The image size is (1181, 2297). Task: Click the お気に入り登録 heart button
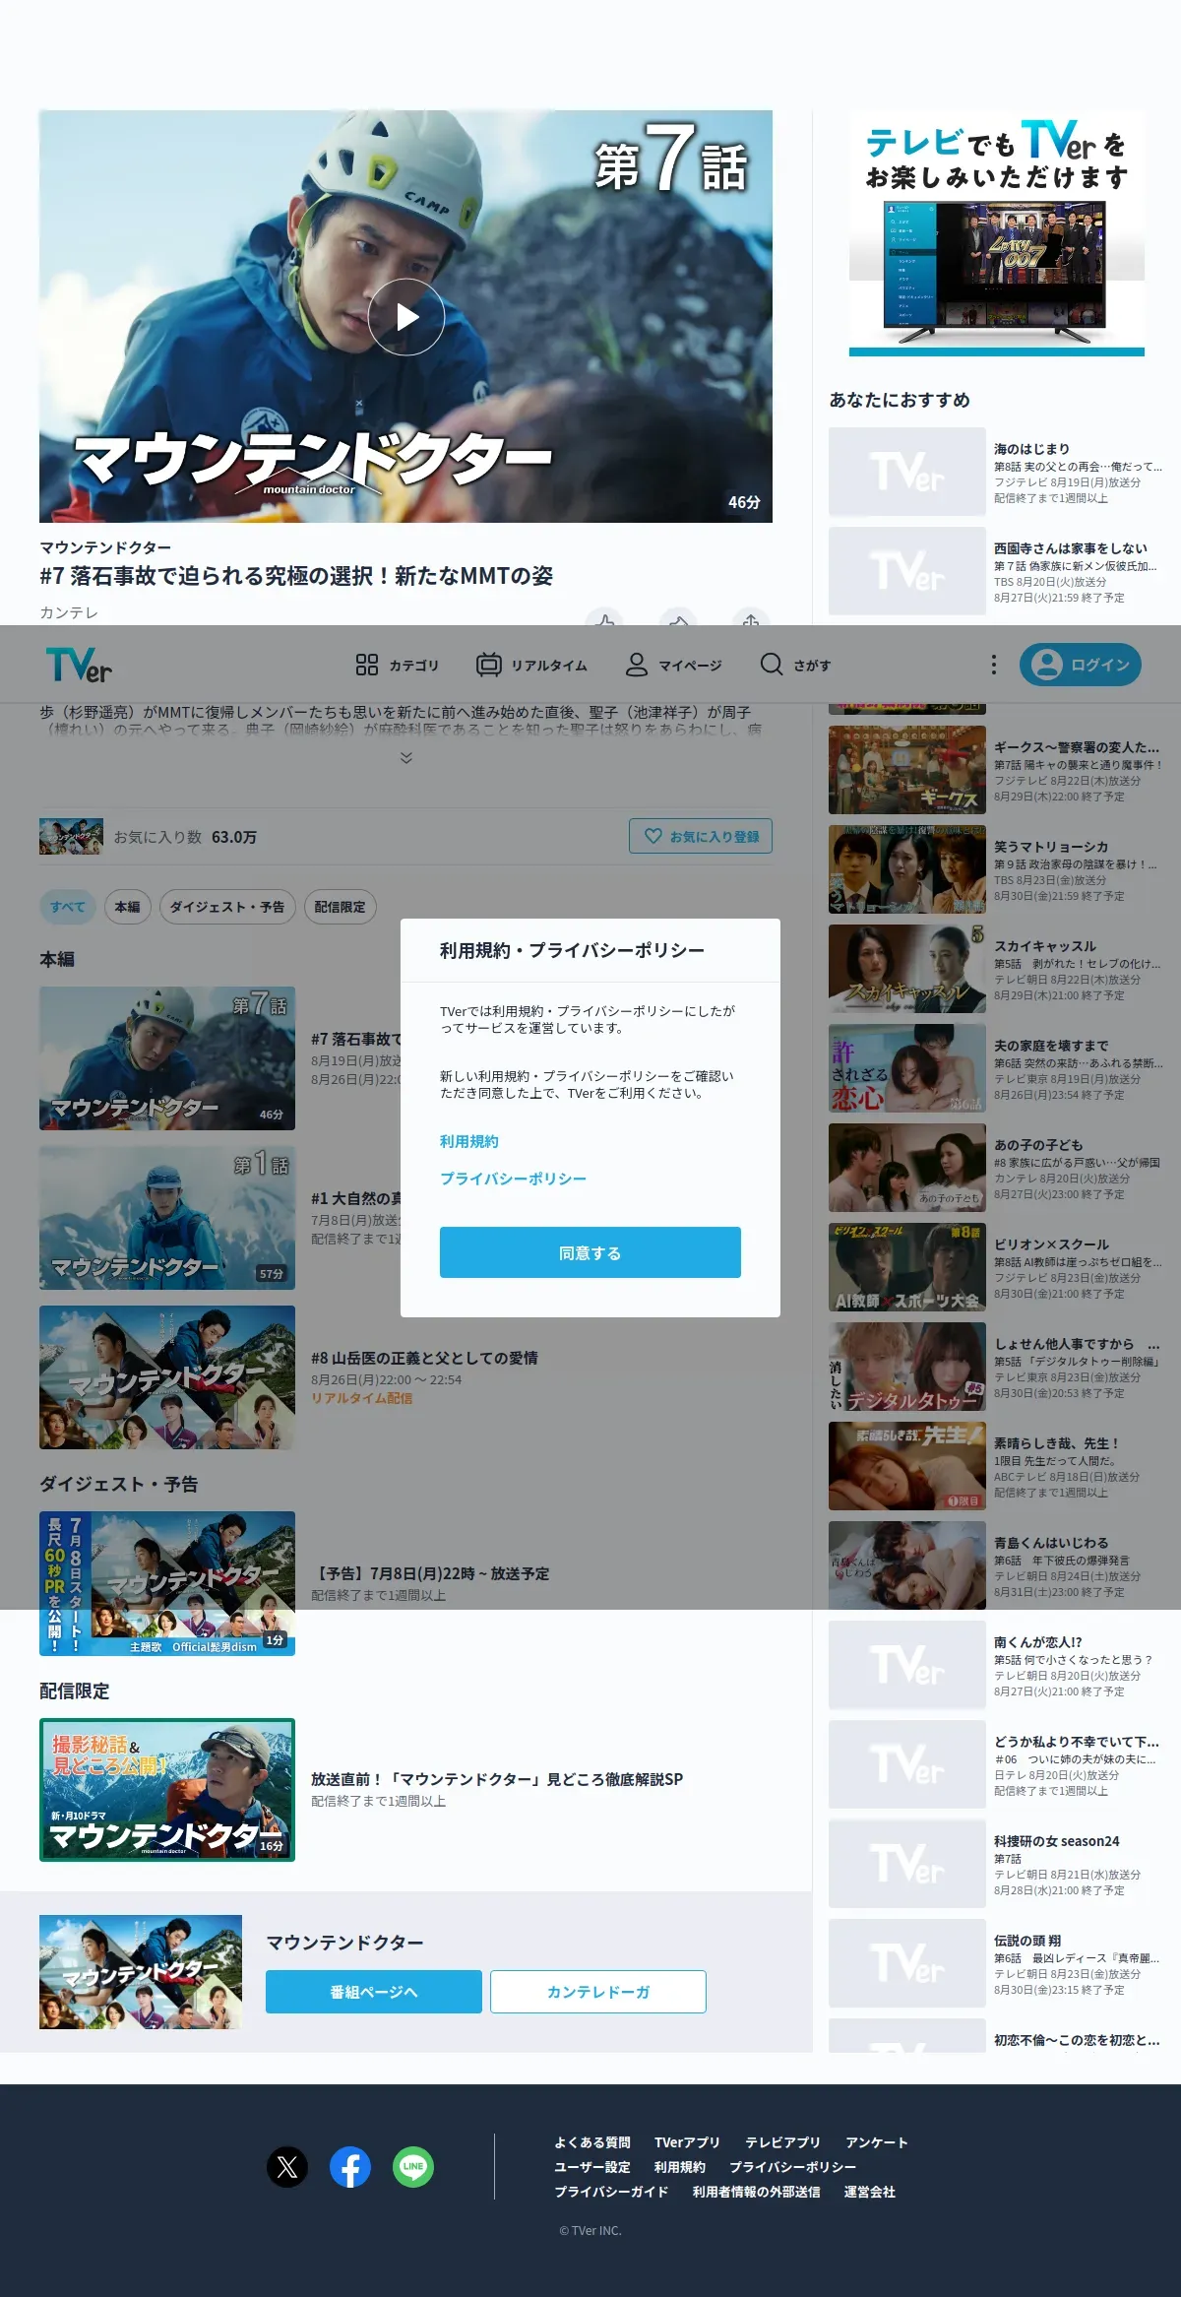coord(701,836)
